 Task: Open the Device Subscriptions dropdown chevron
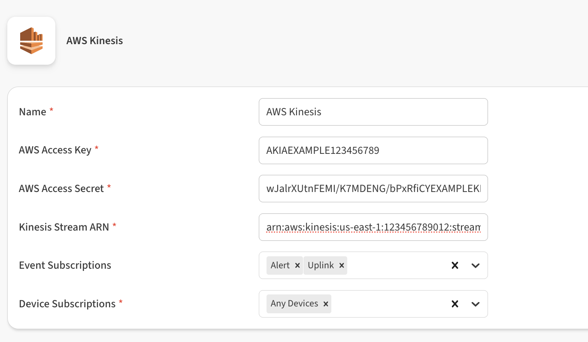tap(475, 304)
